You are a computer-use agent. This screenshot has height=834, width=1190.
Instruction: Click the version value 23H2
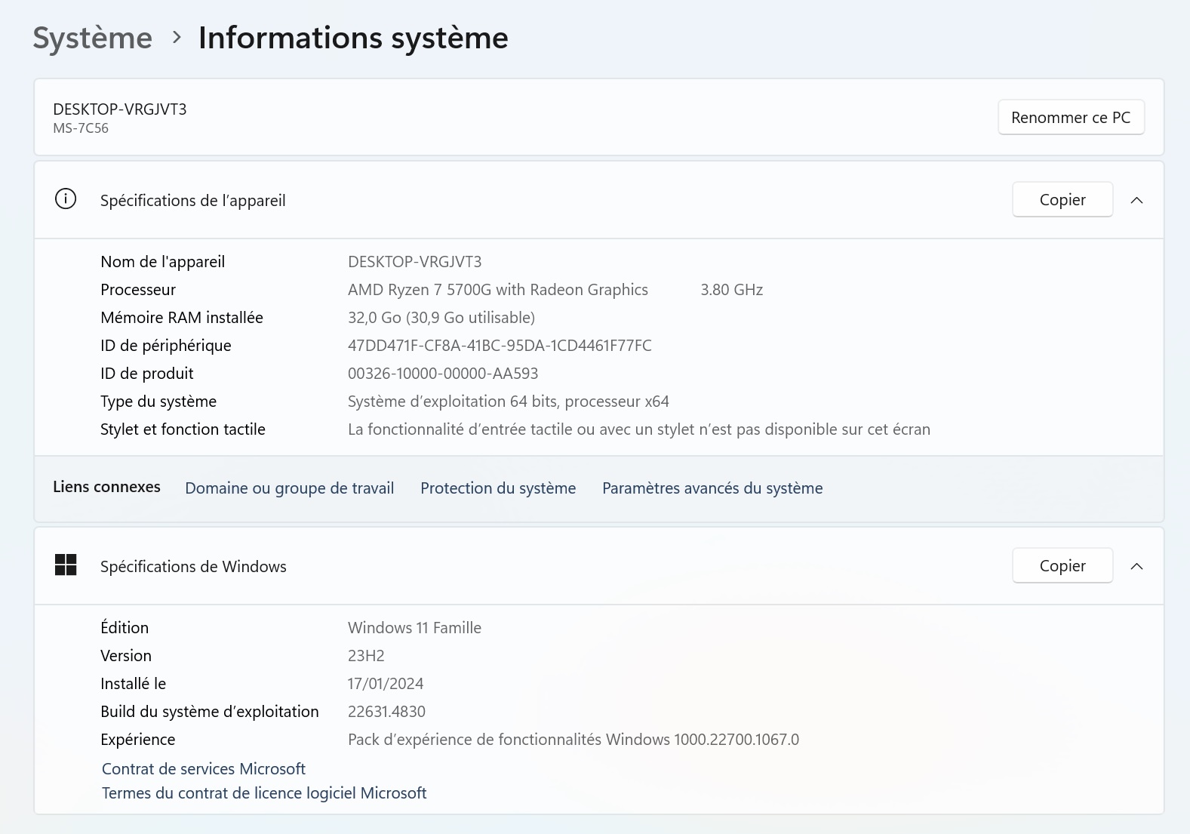[366, 656]
